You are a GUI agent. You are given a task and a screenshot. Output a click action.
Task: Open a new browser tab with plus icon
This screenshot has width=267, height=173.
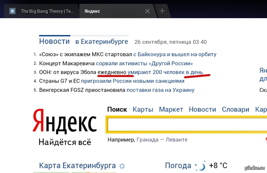pos(162,11)
